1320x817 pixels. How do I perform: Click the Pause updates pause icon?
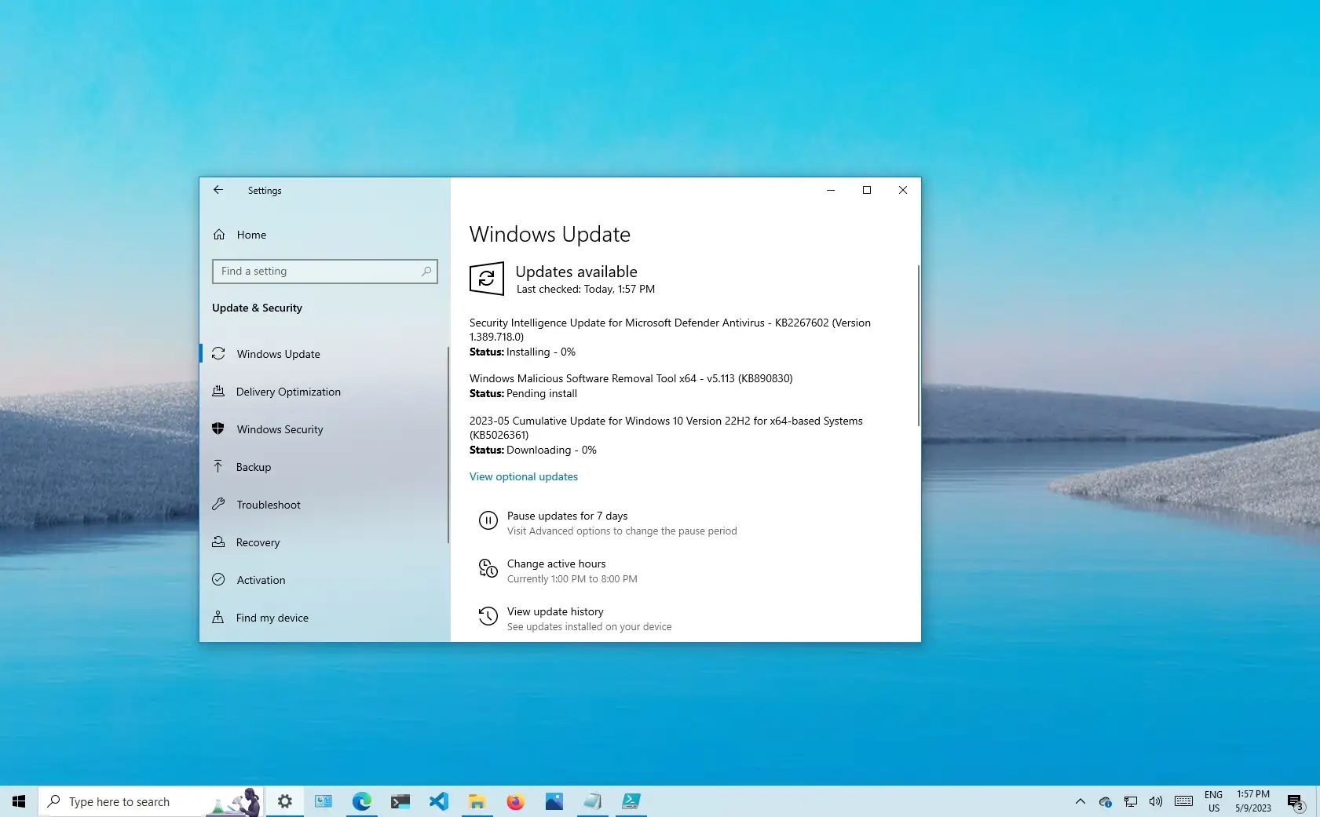click(488, 520)
